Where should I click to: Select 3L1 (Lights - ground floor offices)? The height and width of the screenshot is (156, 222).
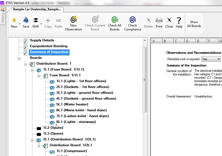(85, 93)
